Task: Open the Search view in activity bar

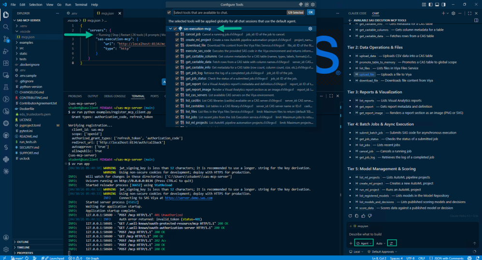Action: tap(6, 27)
